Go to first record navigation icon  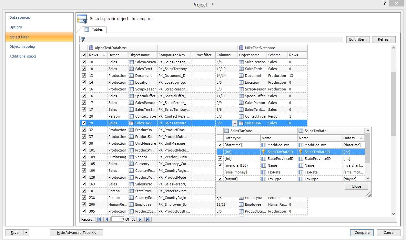click(99, 219)
